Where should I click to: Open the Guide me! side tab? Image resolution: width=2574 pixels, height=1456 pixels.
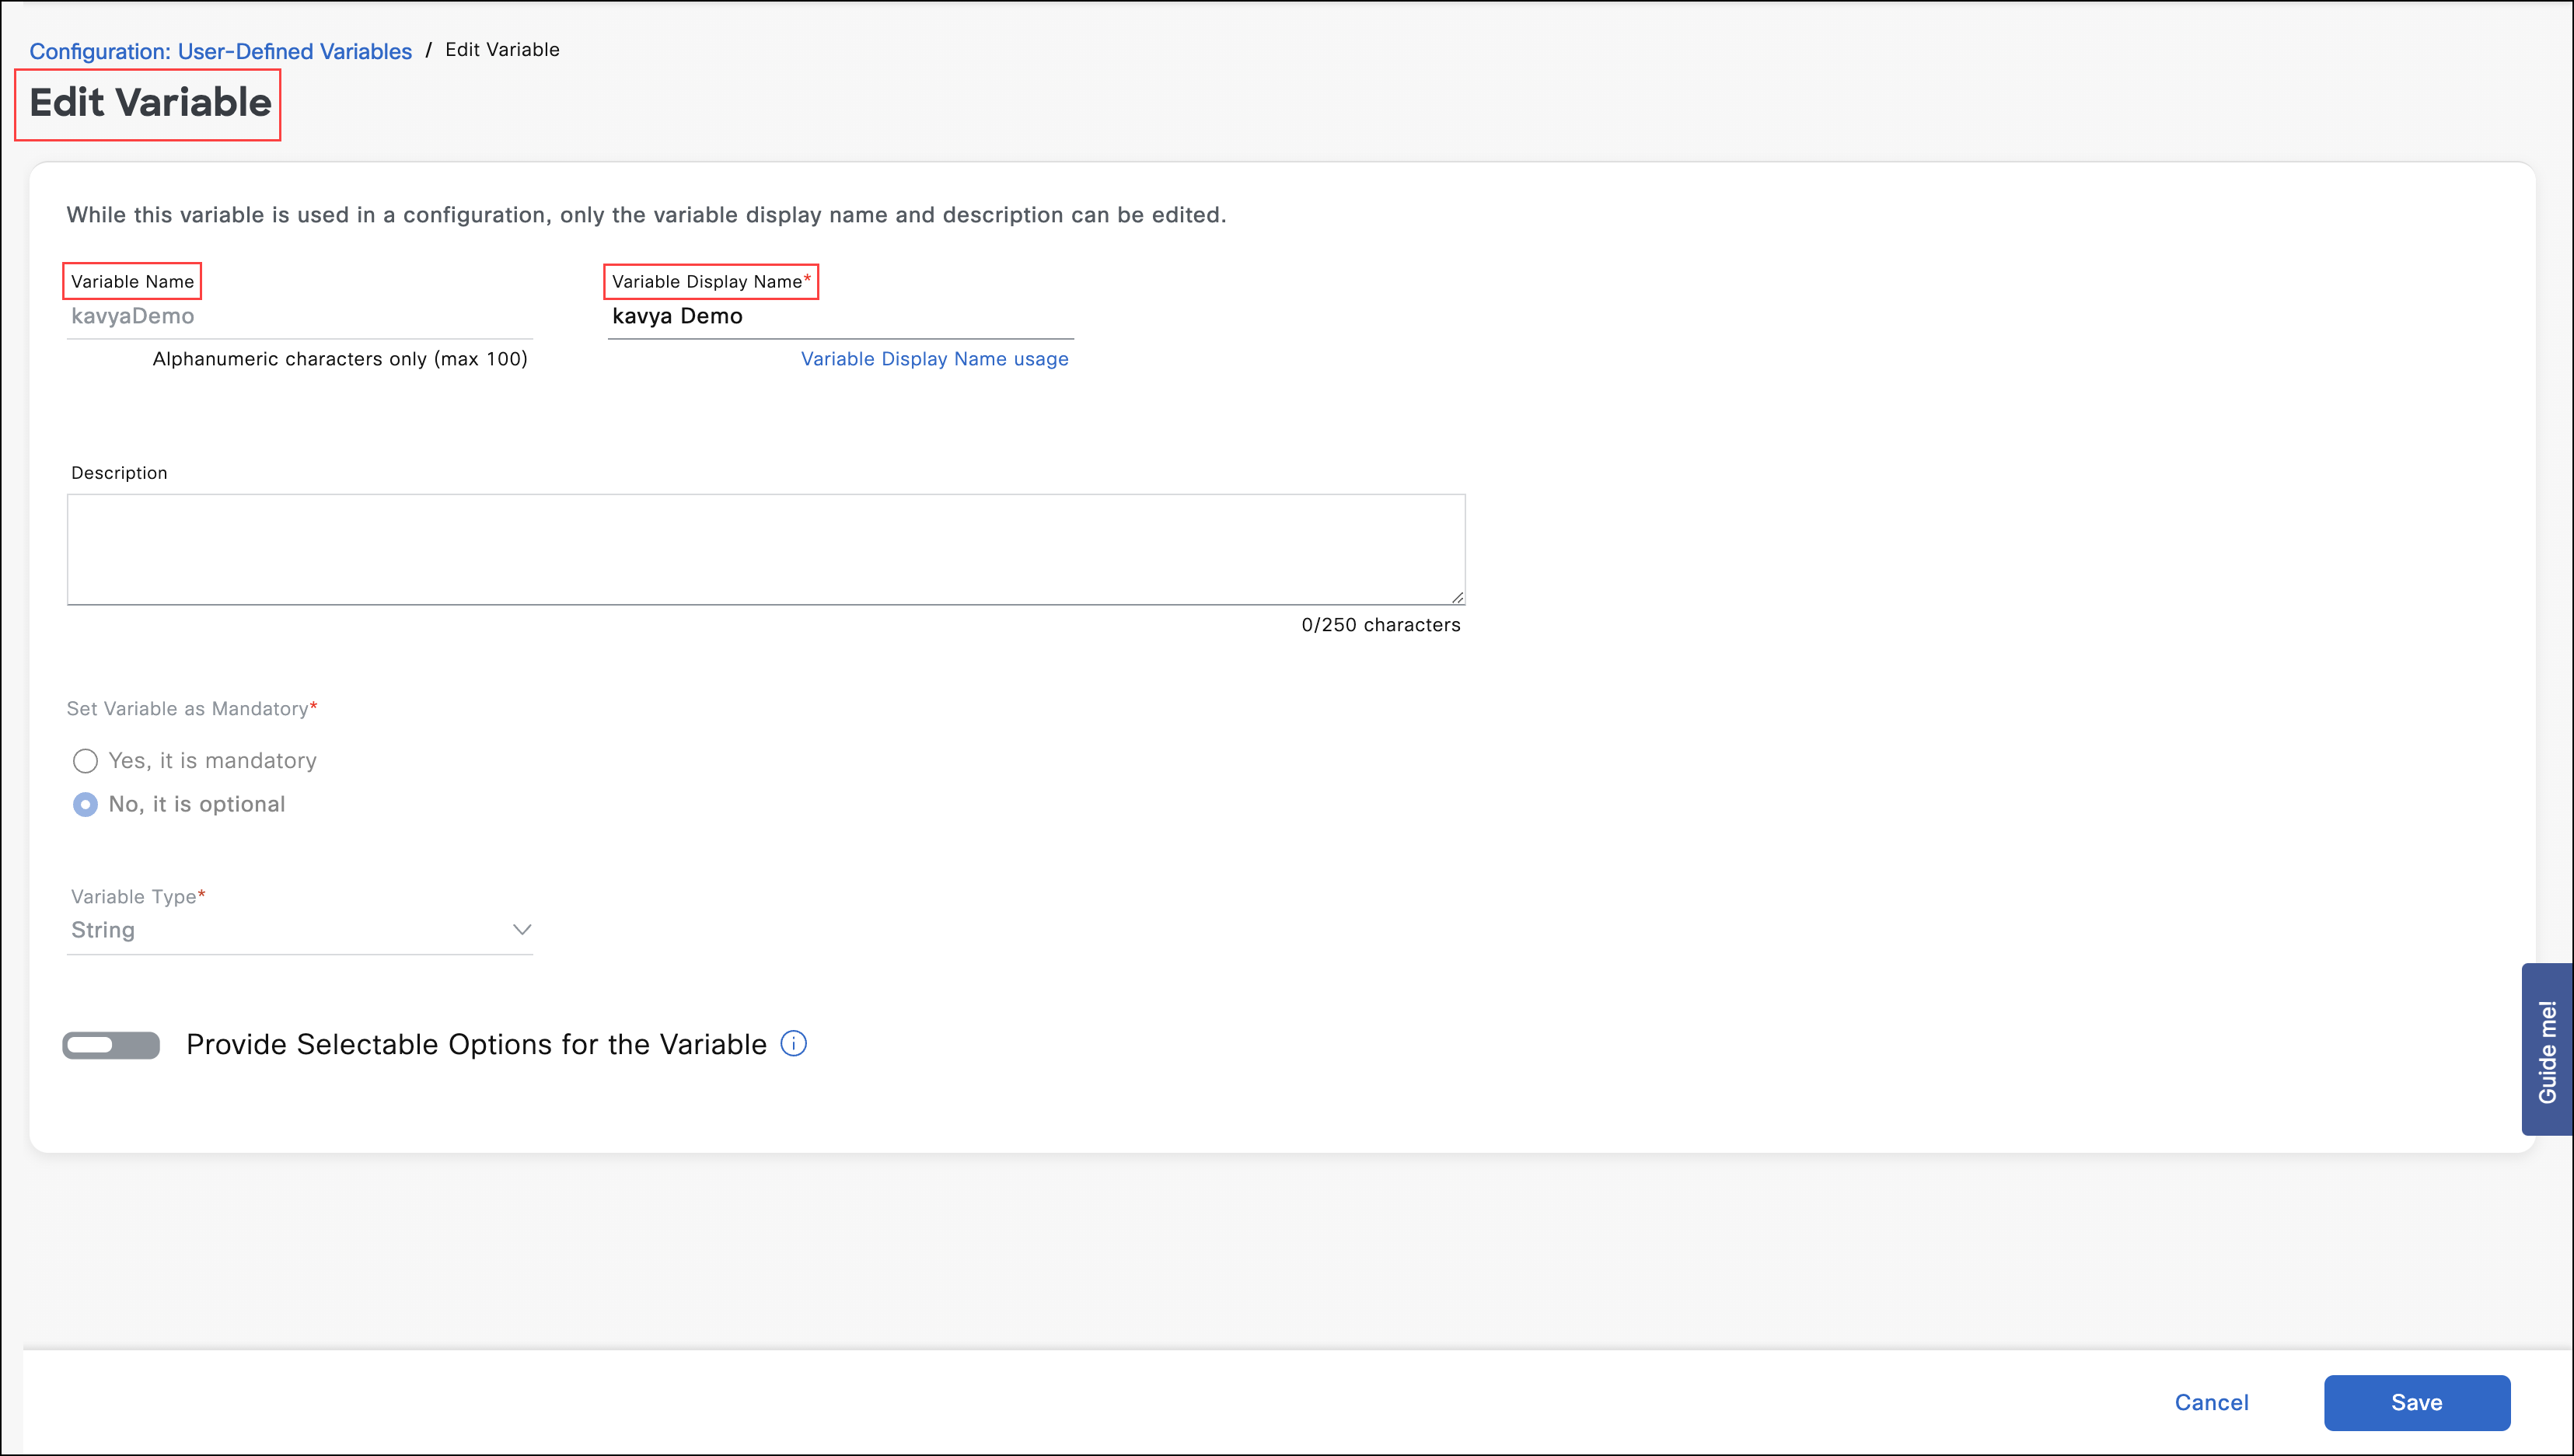[2547, 1049]
